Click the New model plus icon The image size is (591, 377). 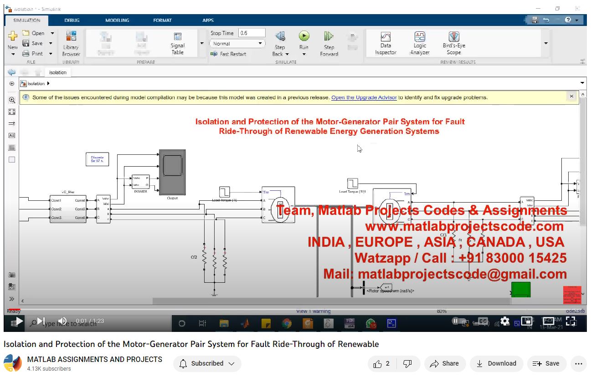tap(13, 36)
